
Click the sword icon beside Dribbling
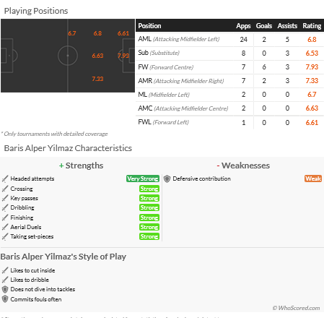coord(5,207)
